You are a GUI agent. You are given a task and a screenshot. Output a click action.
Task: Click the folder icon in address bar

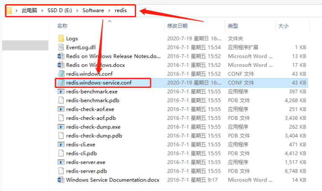9,10
